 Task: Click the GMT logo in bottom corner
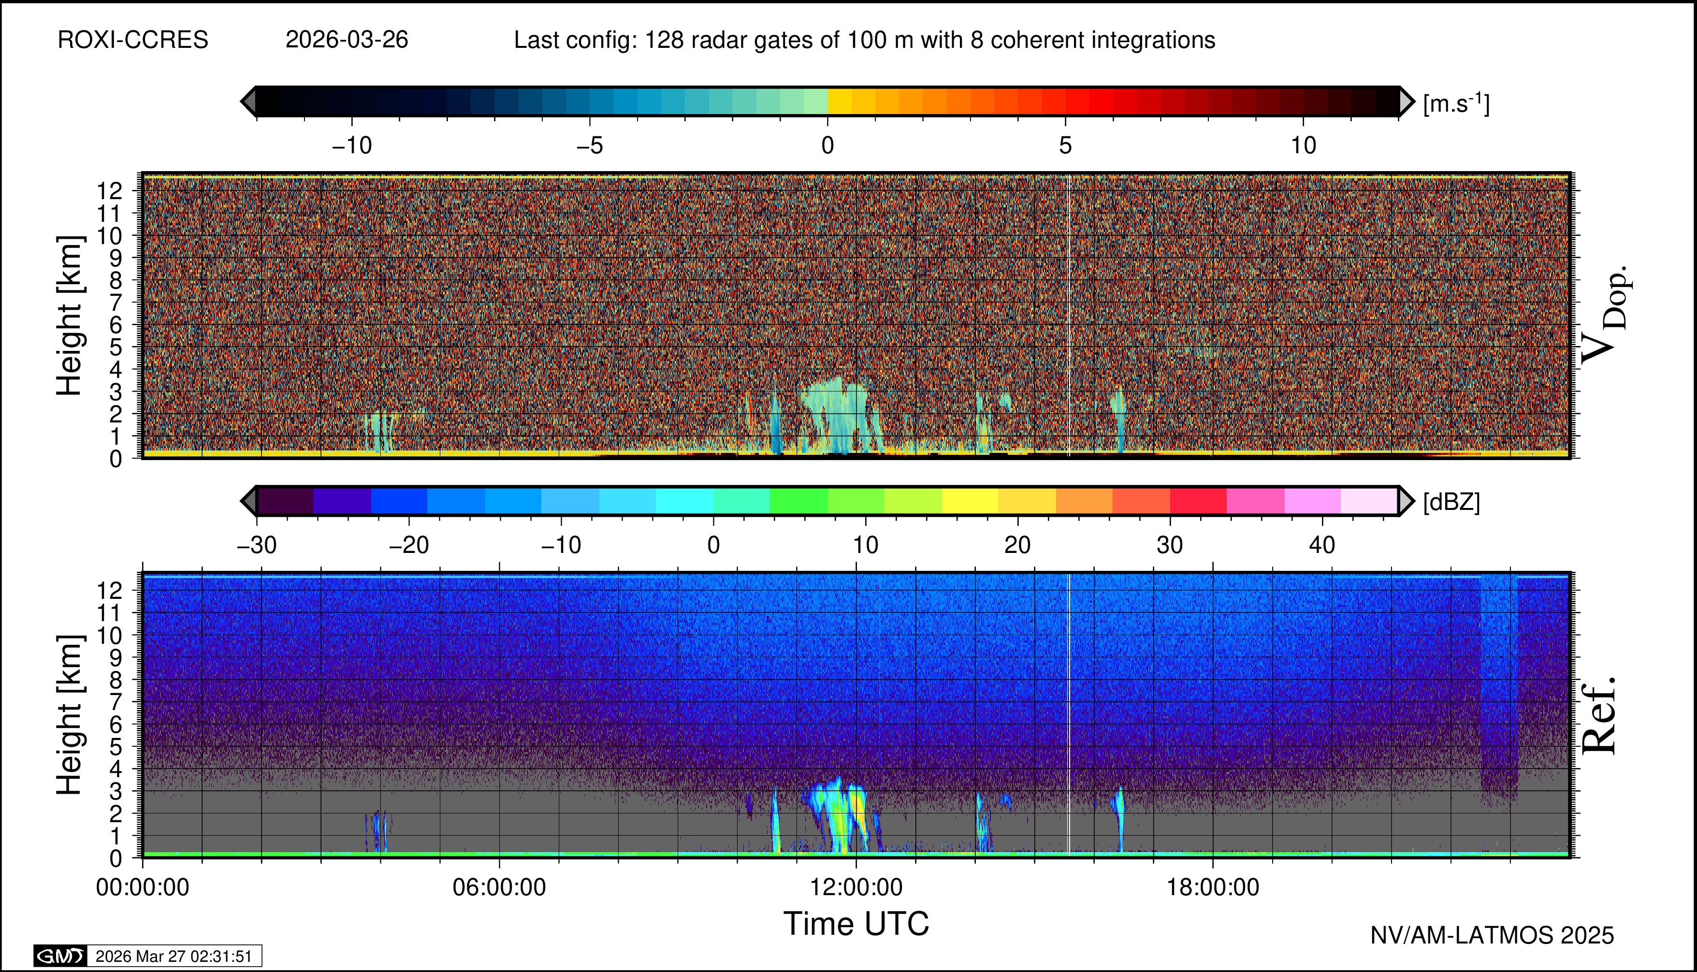[x=60, y=956]
